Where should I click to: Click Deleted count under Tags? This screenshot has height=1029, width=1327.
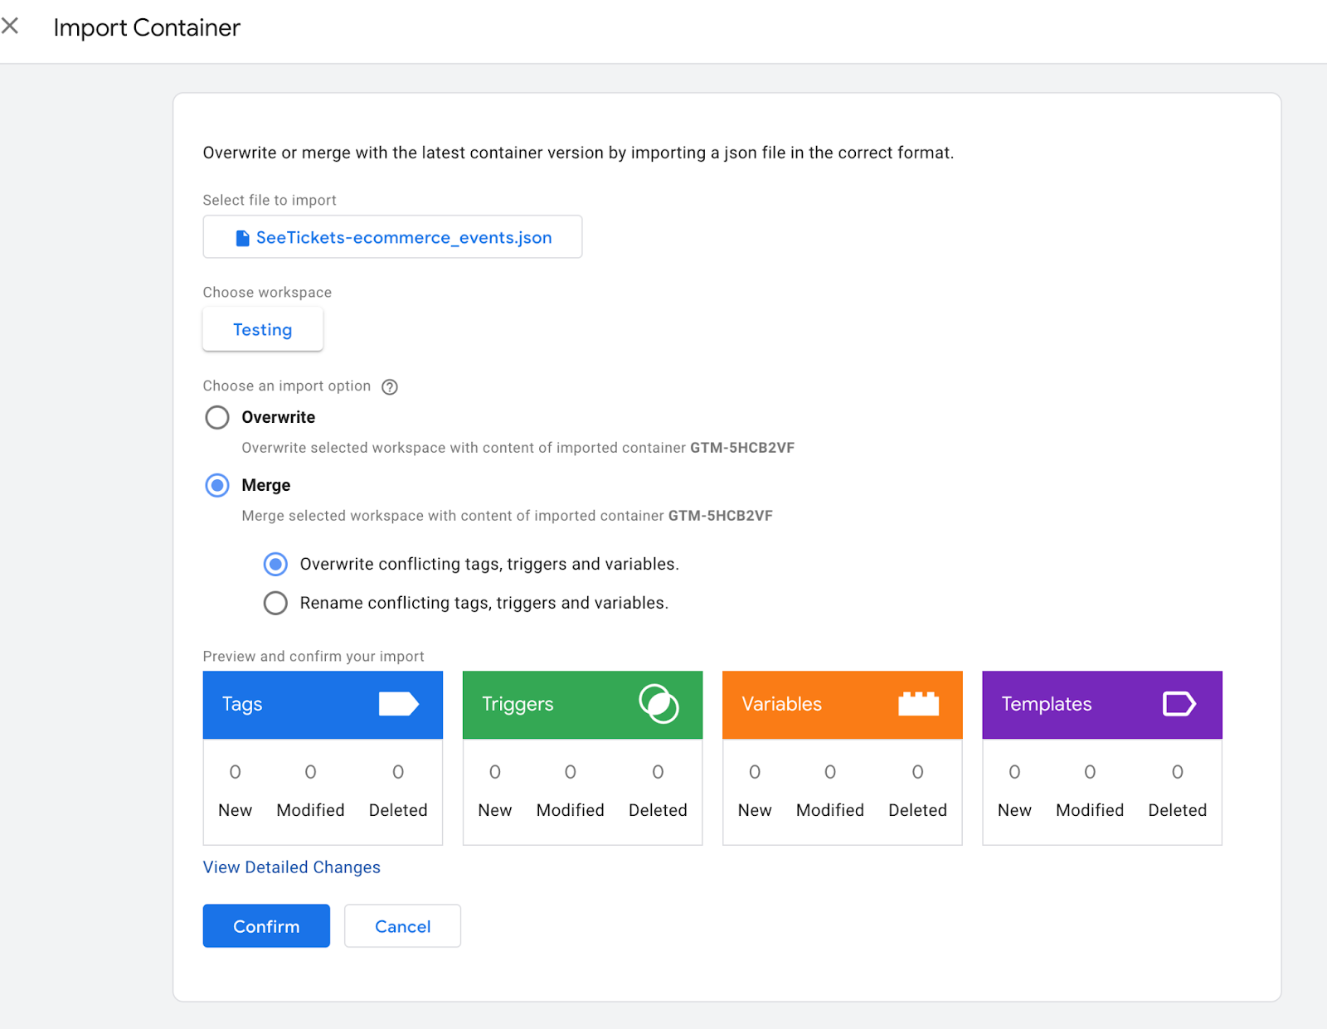[x=398, y=773]
